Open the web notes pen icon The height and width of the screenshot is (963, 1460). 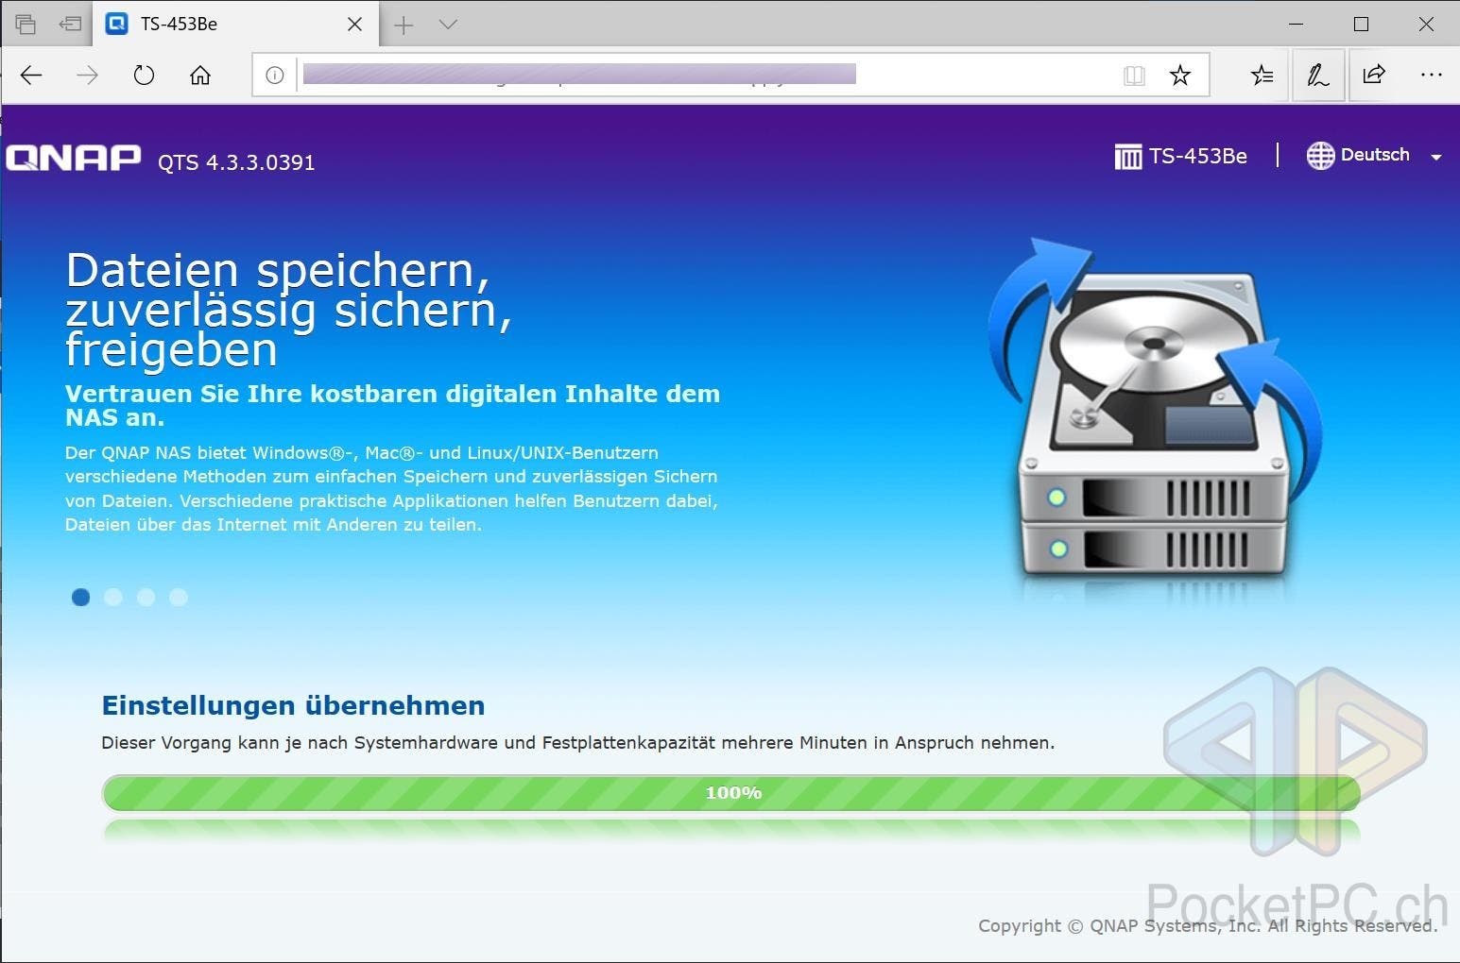click(1317, 76)
